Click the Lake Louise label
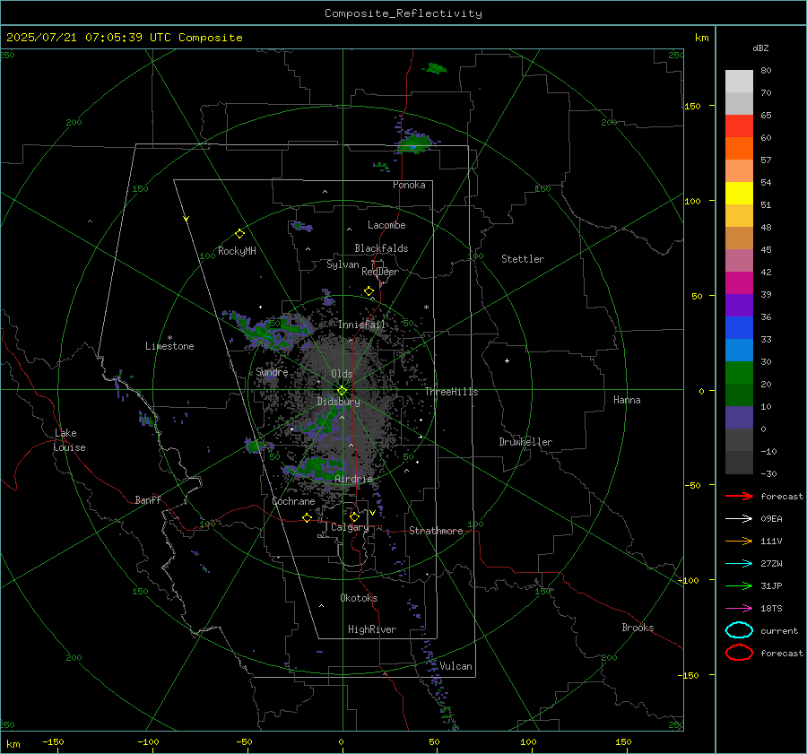Viewport: 807px width, 754px height. 69,440
